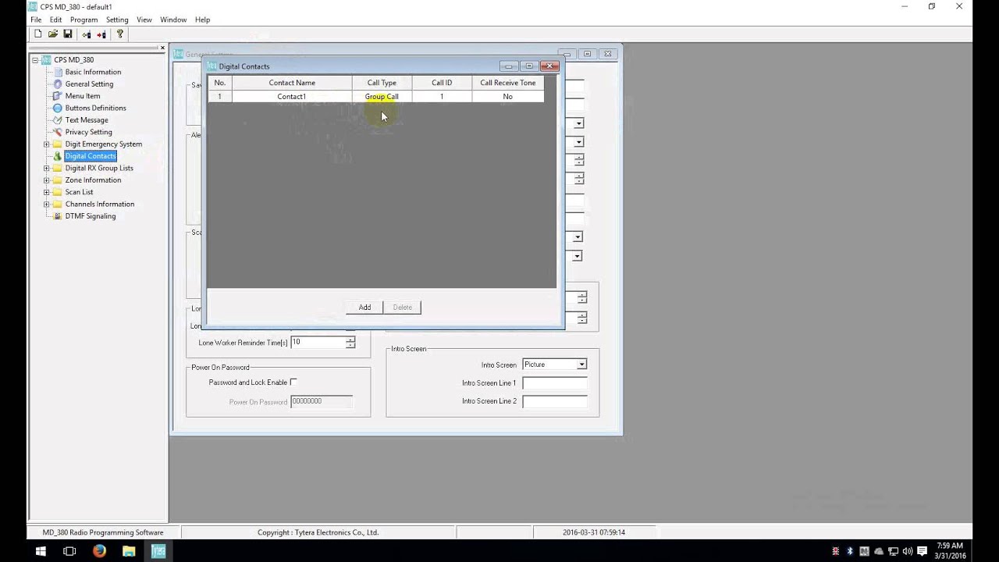This screenshot has height=562, width=999.
Task: Open Buttons Definitions tree node
Action: point(95,108)
